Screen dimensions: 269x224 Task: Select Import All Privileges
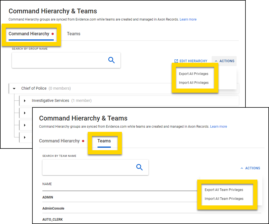194,82
